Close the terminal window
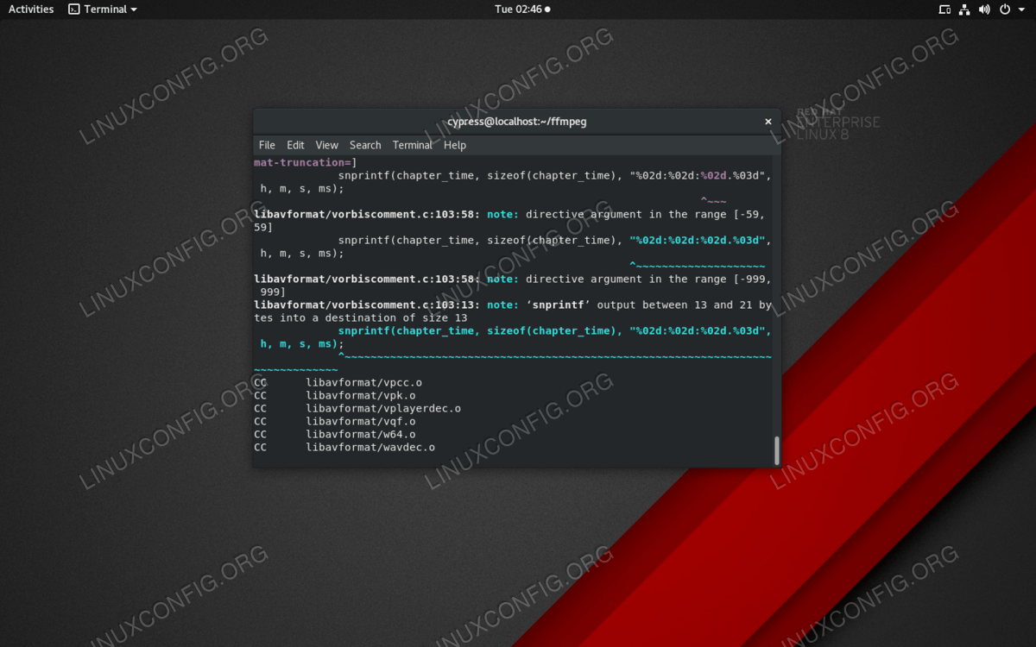The height and width of the screenshot is (647, 1036). click(x=768, y=122)
